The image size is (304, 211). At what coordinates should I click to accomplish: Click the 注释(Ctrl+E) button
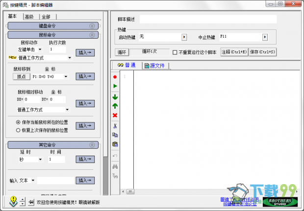[234, 52]
